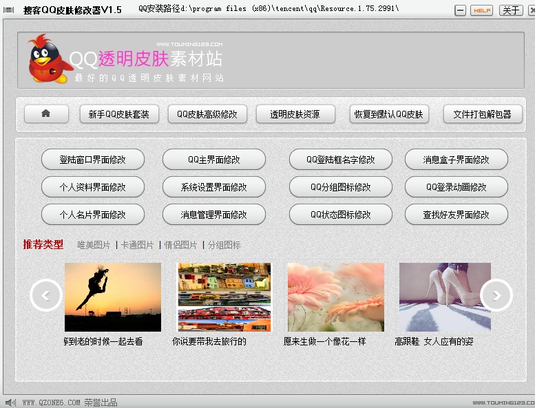Click the home icon button
535x408 pixels.
point(46,114)
